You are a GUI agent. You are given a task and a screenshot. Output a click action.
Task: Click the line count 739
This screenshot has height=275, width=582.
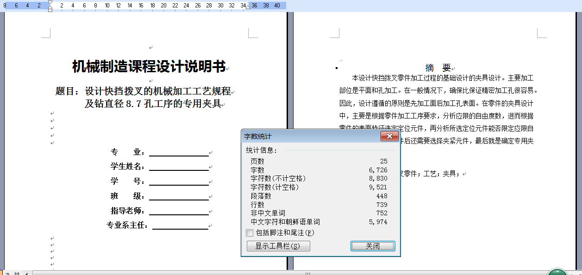(382, 205)
